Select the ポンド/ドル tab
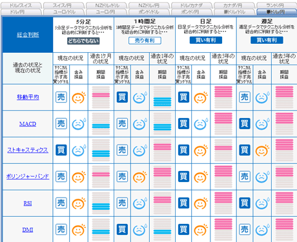The height and width of the screenshot is (242, 297). pyautogui.click(x=149, y=12)
